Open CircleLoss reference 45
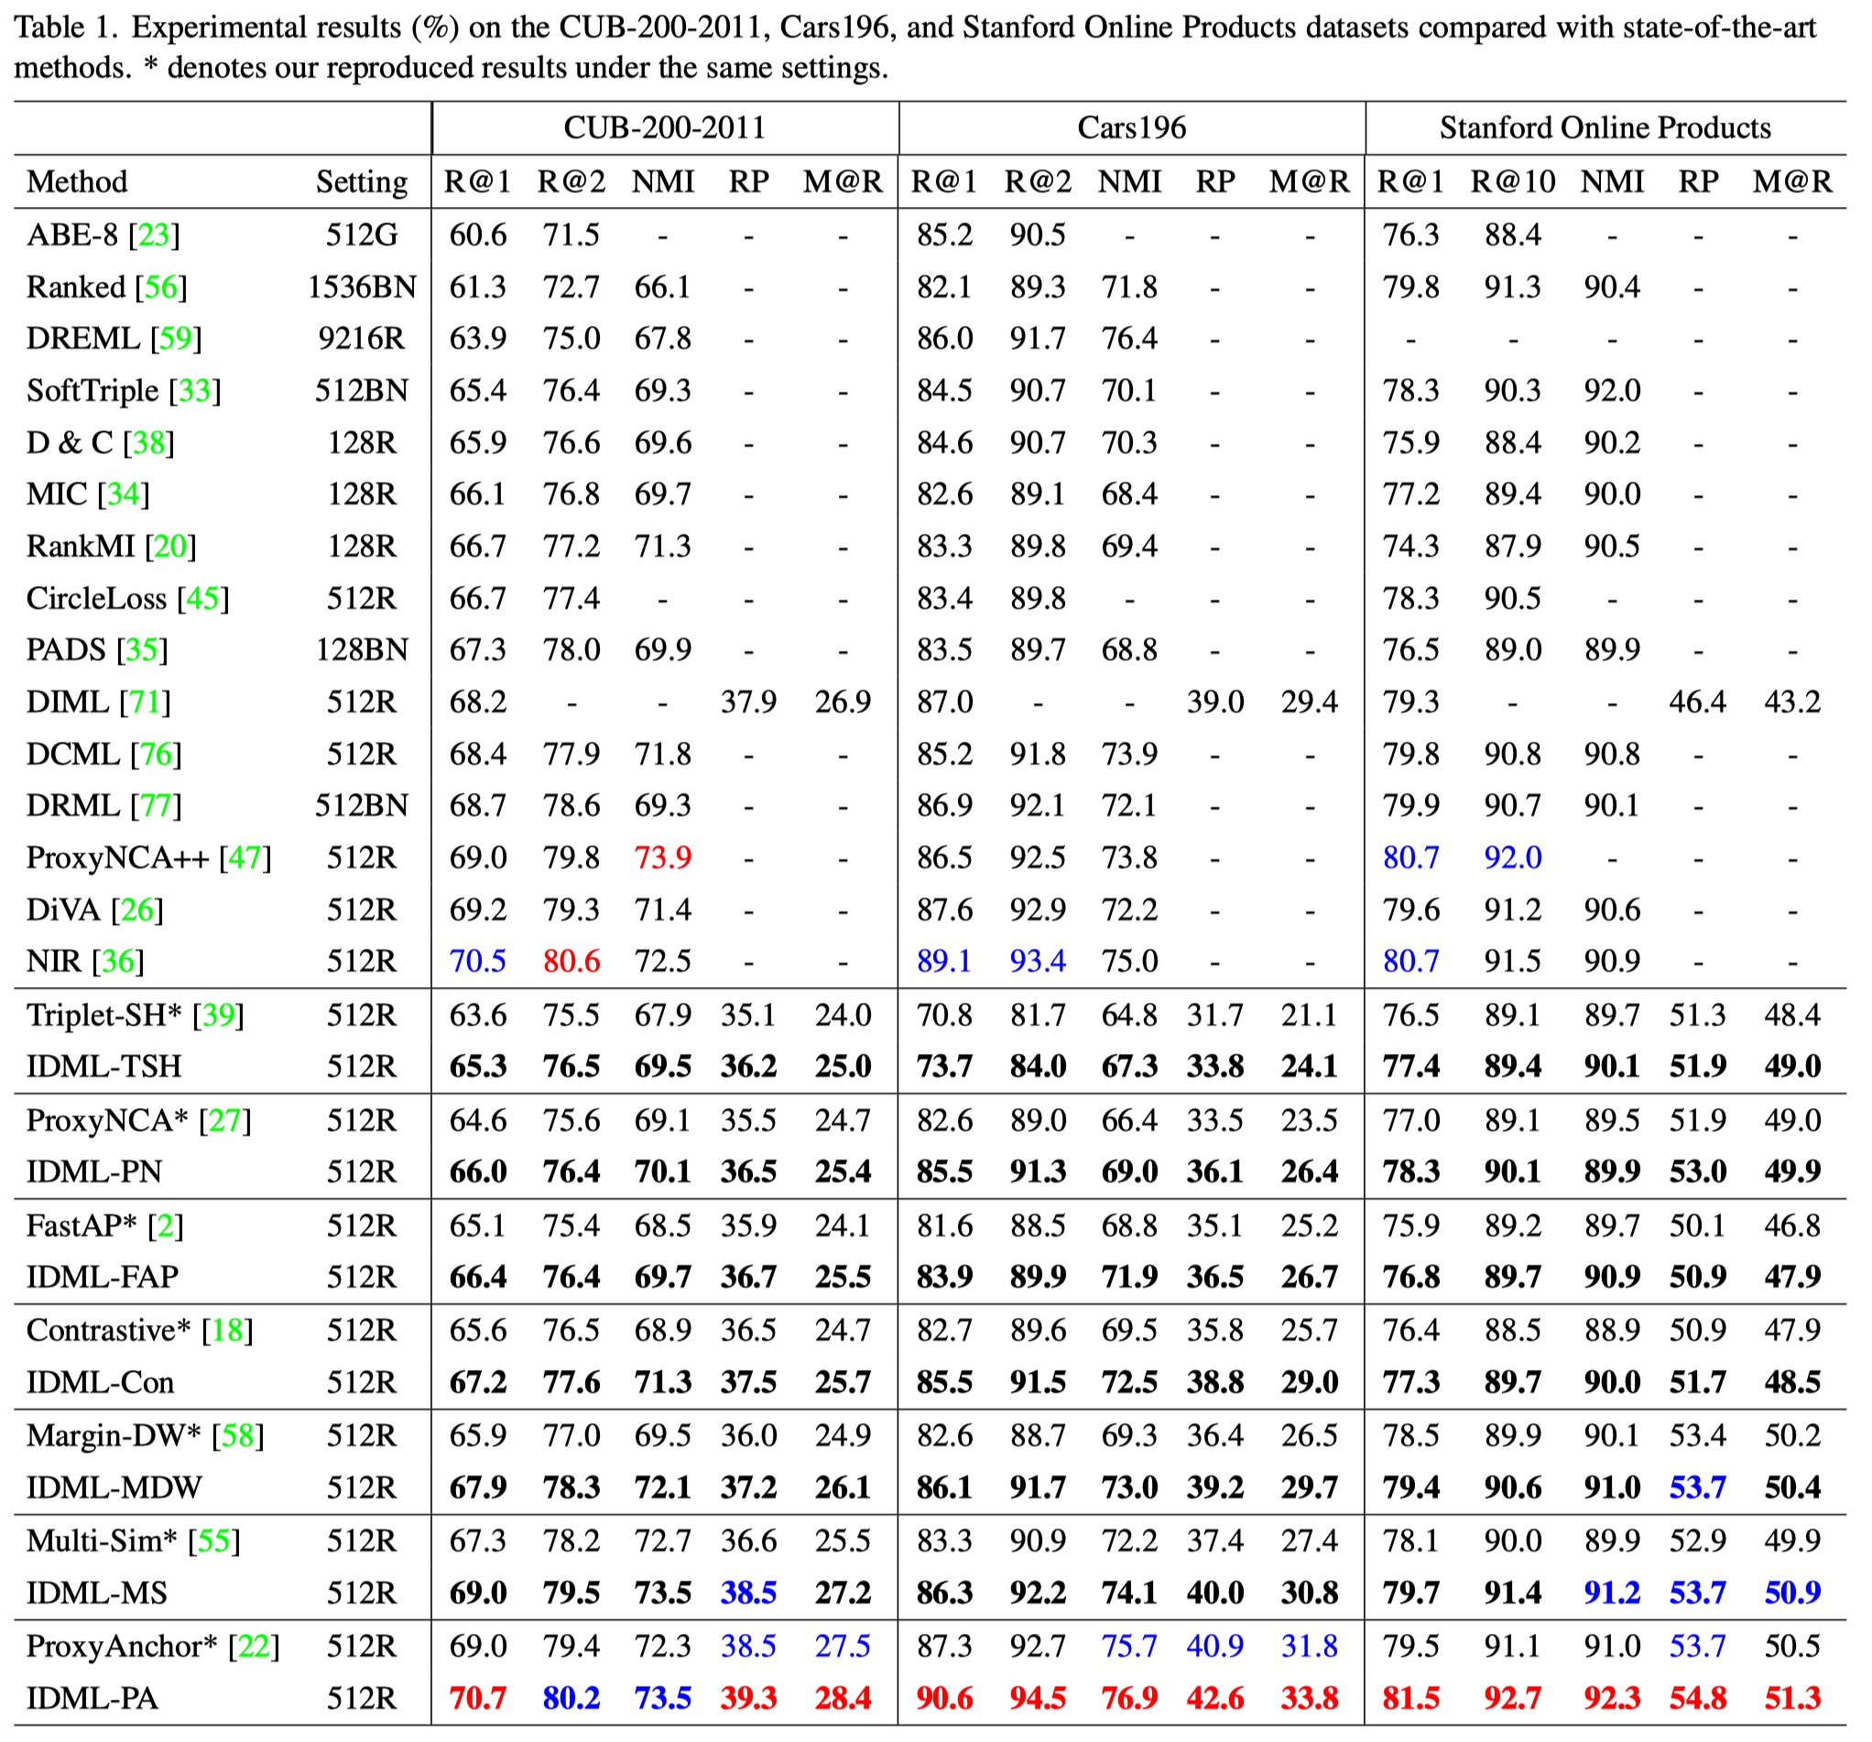The height and width of the screenshot is (1742, 1872). click(x=202, y=598)
